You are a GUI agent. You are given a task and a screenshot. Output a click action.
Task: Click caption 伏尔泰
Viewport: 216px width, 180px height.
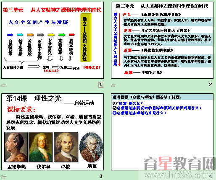point(43,167)
